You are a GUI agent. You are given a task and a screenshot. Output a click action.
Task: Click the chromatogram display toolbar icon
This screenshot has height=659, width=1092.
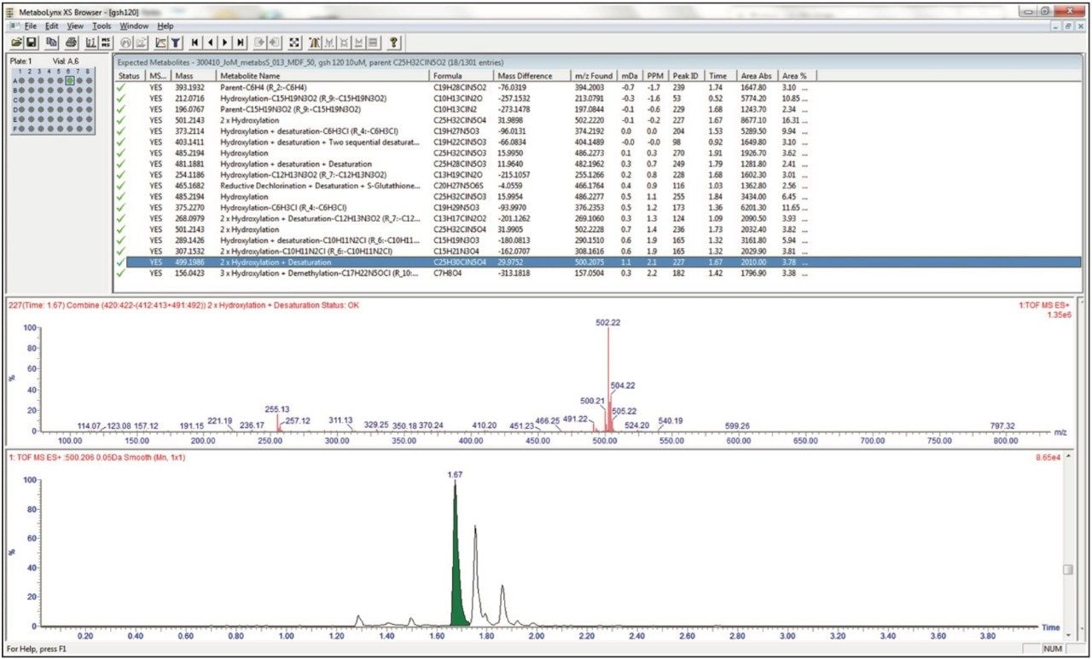point(91,42)
